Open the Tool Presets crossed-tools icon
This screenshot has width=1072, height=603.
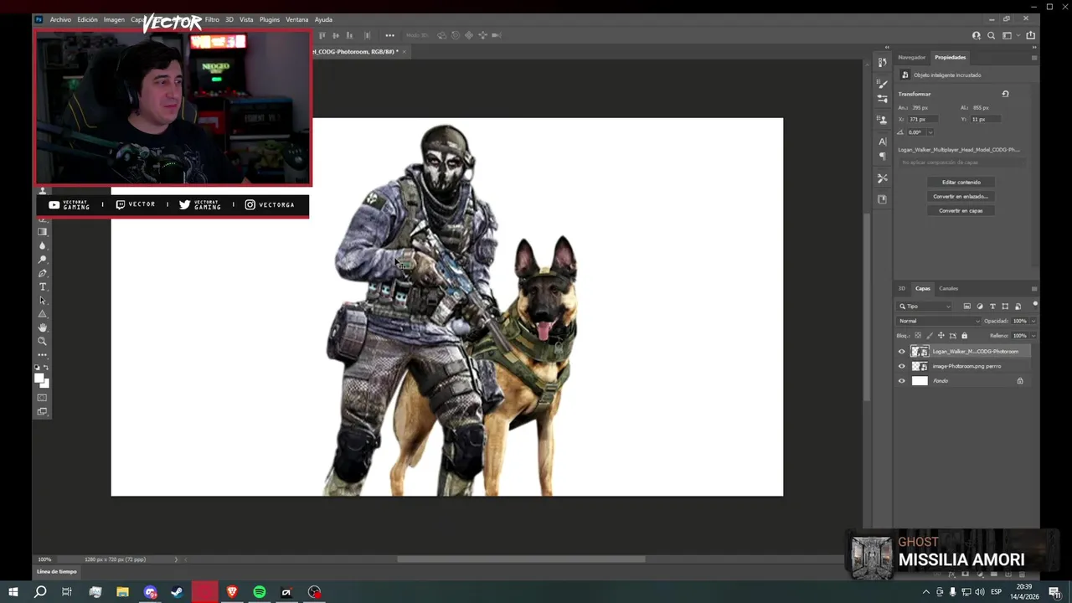tap(882, 178)
